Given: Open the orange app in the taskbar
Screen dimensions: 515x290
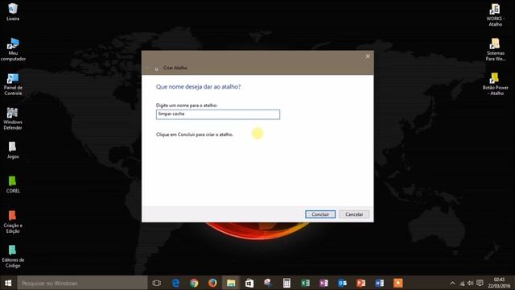Looking at the screenshot, I should pos(398,283).
